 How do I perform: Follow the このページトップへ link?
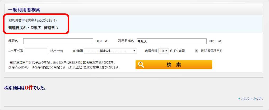coord(252,99)
